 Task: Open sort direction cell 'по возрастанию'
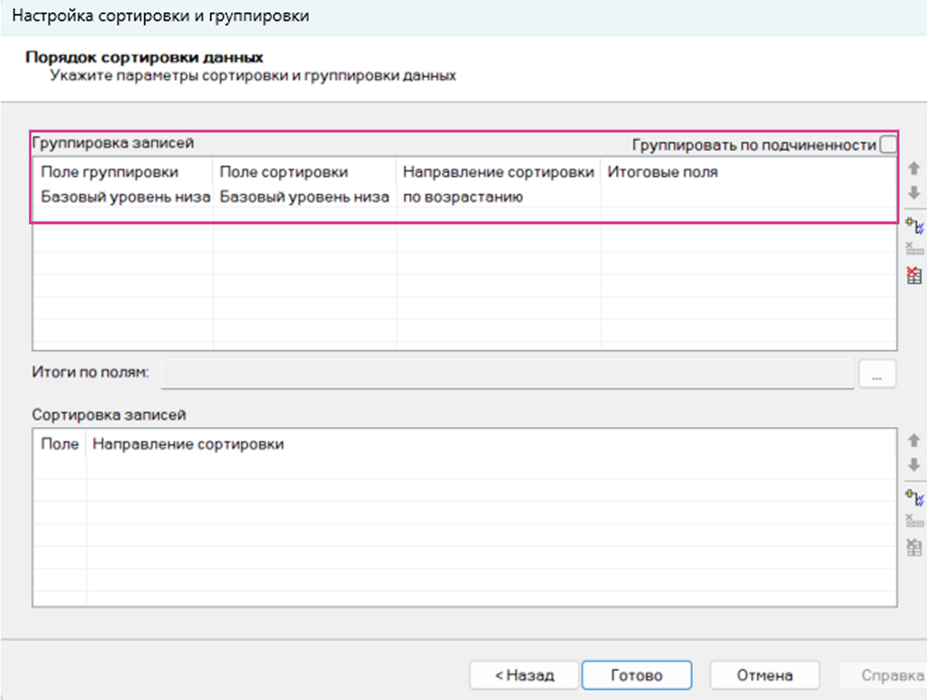(463, 198)
